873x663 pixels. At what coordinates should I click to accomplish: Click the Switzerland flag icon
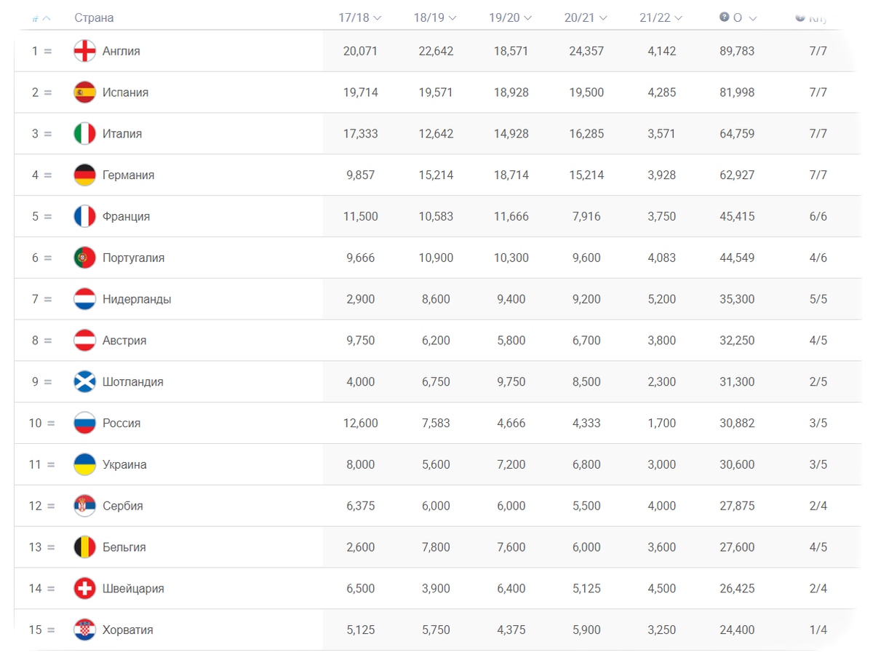click(x=85, y=588)
